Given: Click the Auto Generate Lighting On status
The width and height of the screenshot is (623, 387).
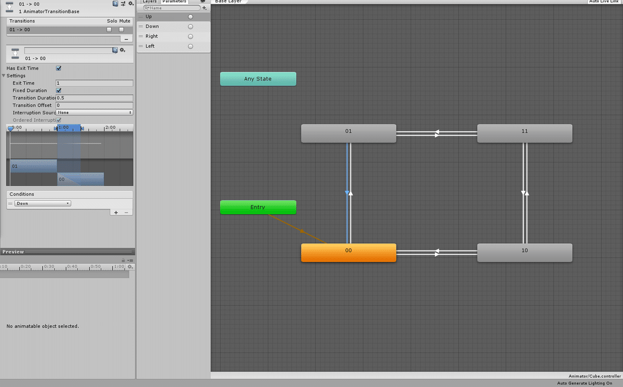Looking at the screenshot, I should click(585, 383).
